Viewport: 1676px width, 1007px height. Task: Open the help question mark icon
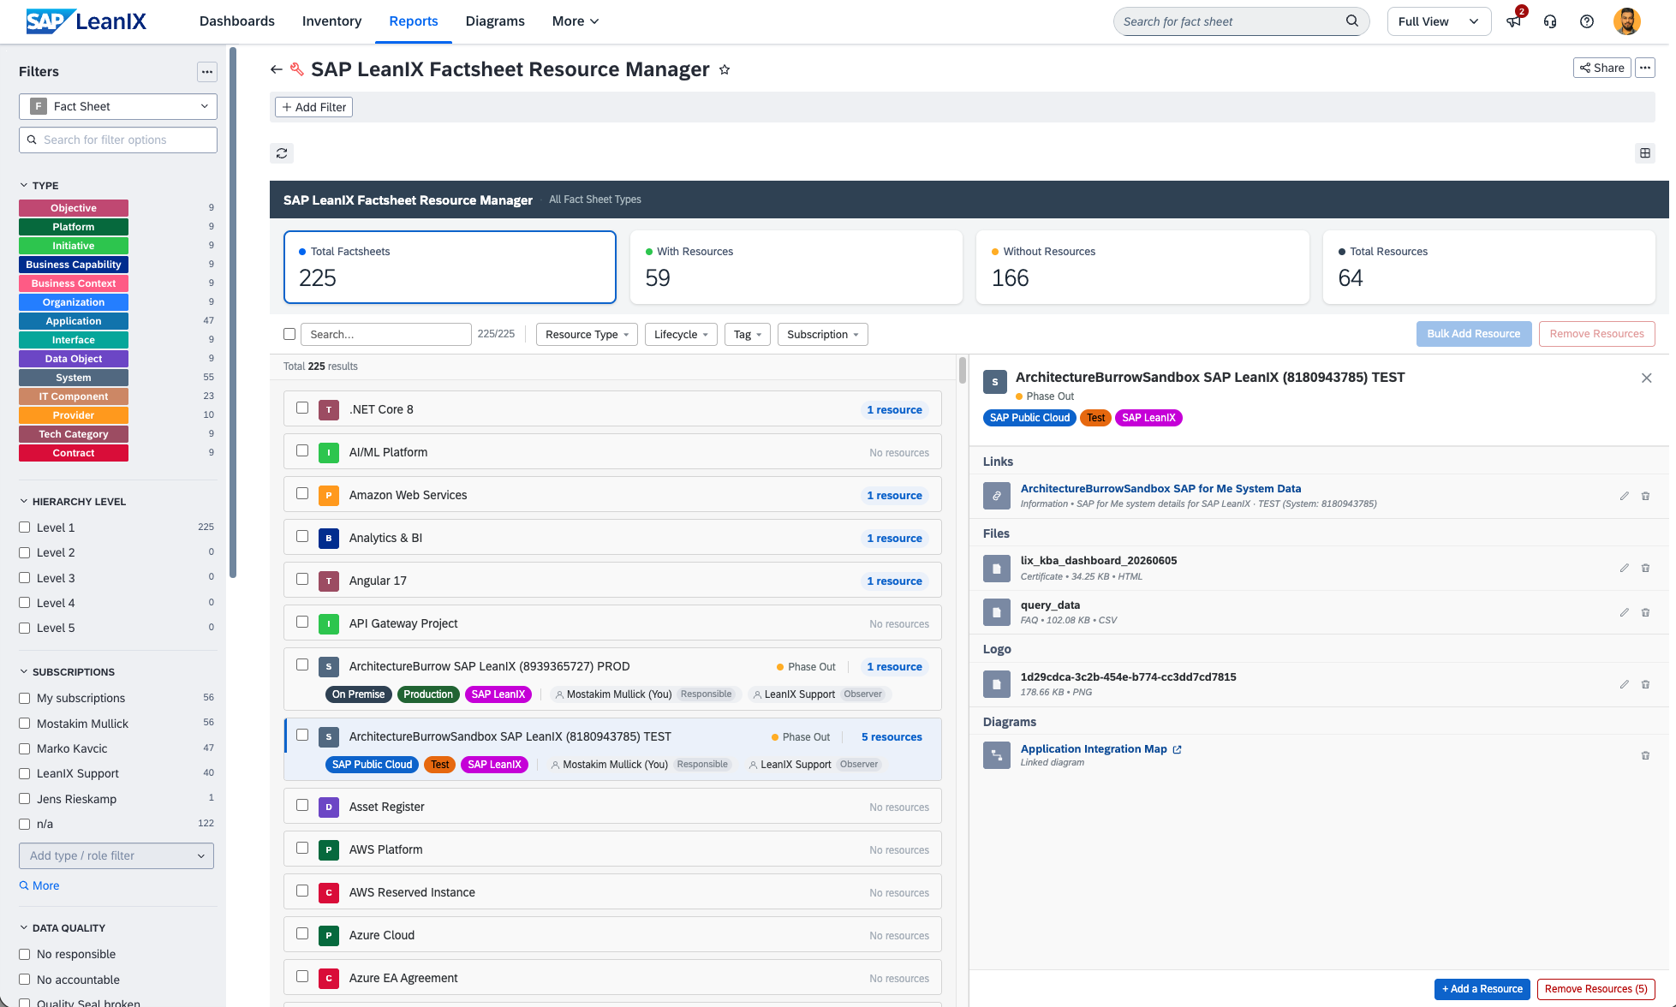(x=1587, y=21)
